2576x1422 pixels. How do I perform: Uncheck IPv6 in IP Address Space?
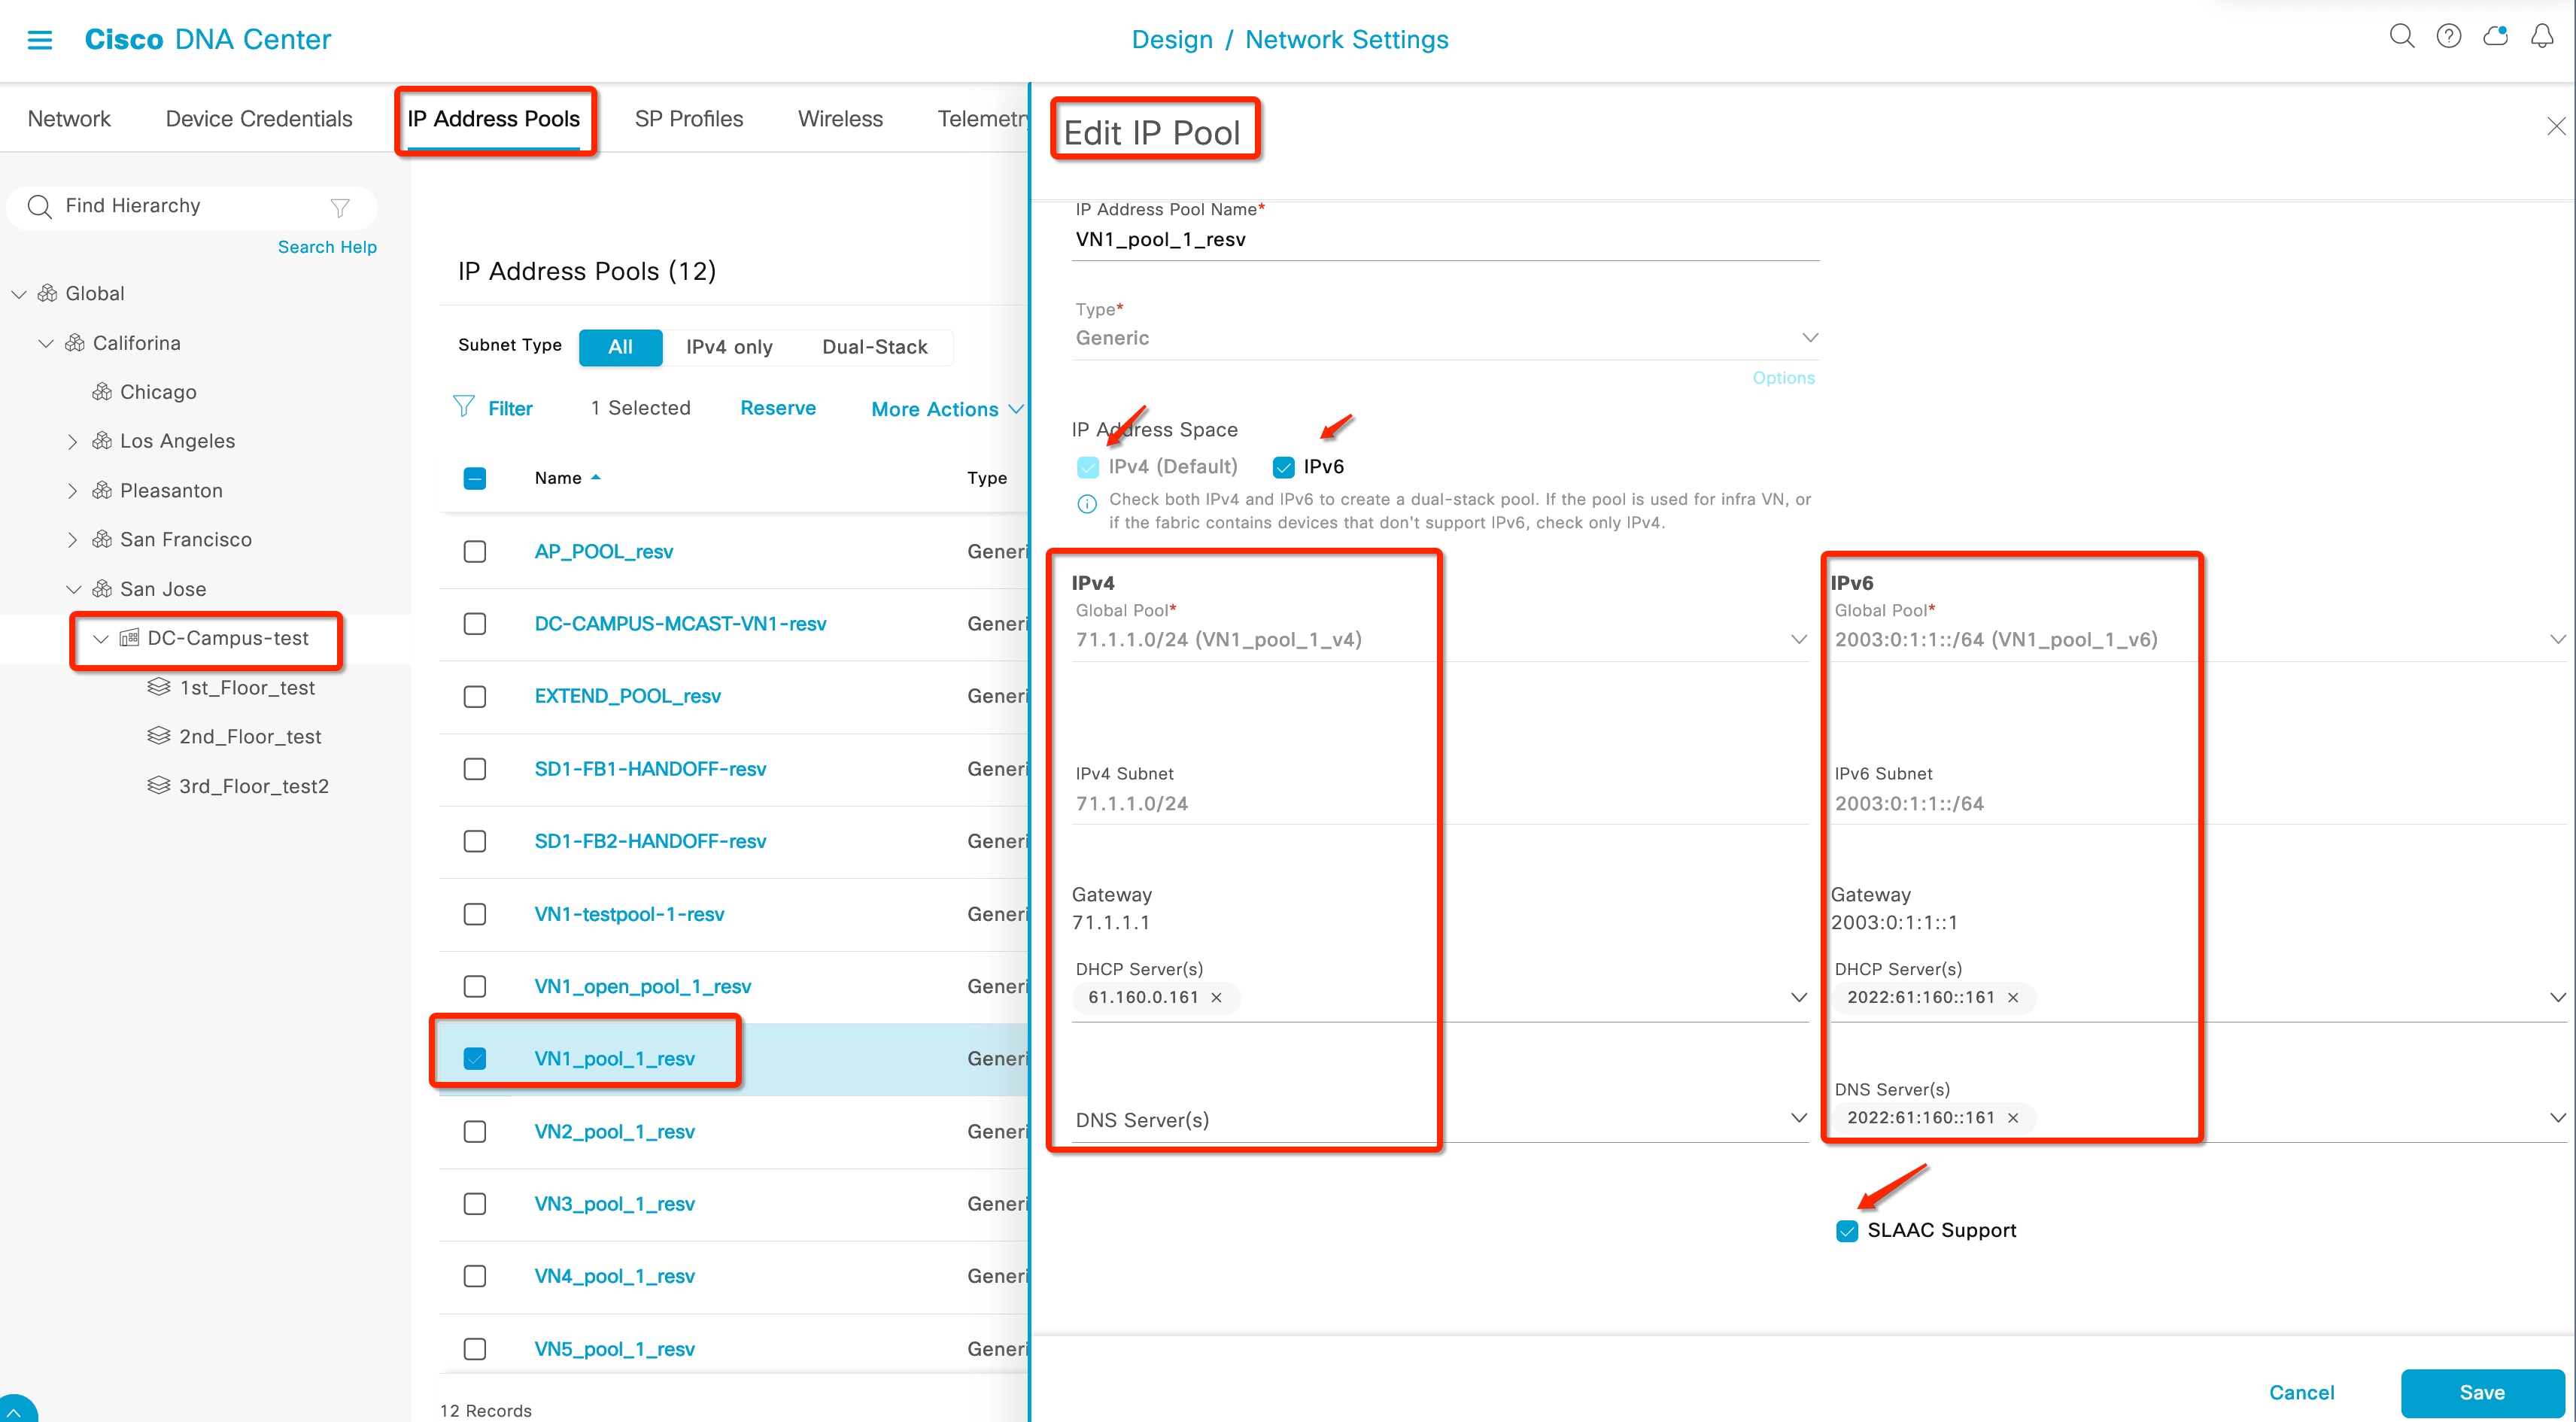point(1283,466)
